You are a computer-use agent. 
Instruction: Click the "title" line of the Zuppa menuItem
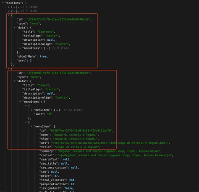pyautogui.click(x=70, y=147)
